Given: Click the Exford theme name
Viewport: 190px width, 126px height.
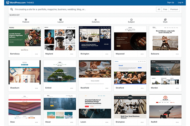Looking at the screenshot, I should (x=48, y=88).
